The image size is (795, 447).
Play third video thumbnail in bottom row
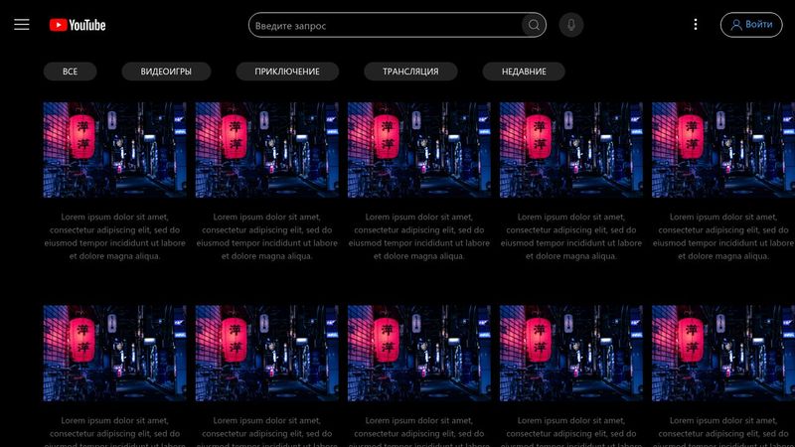(x=418, y=353)
